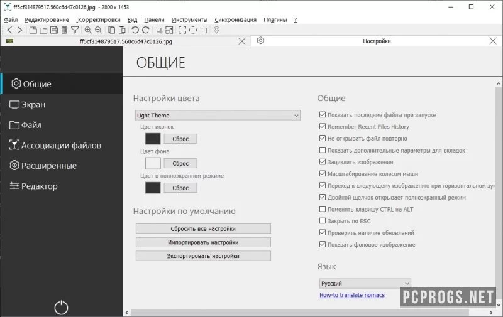Click the save floppy disk icon
Image resolution: width=503 pixels, height=317 pixels.
coord(54,30)
